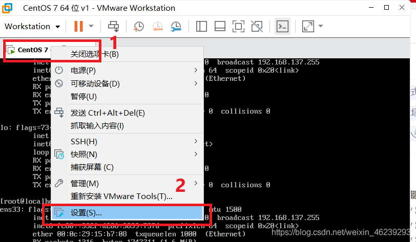Click the revert to snapshot icon
This screenshot has height=242, width=416.
(x=157, y=26)
